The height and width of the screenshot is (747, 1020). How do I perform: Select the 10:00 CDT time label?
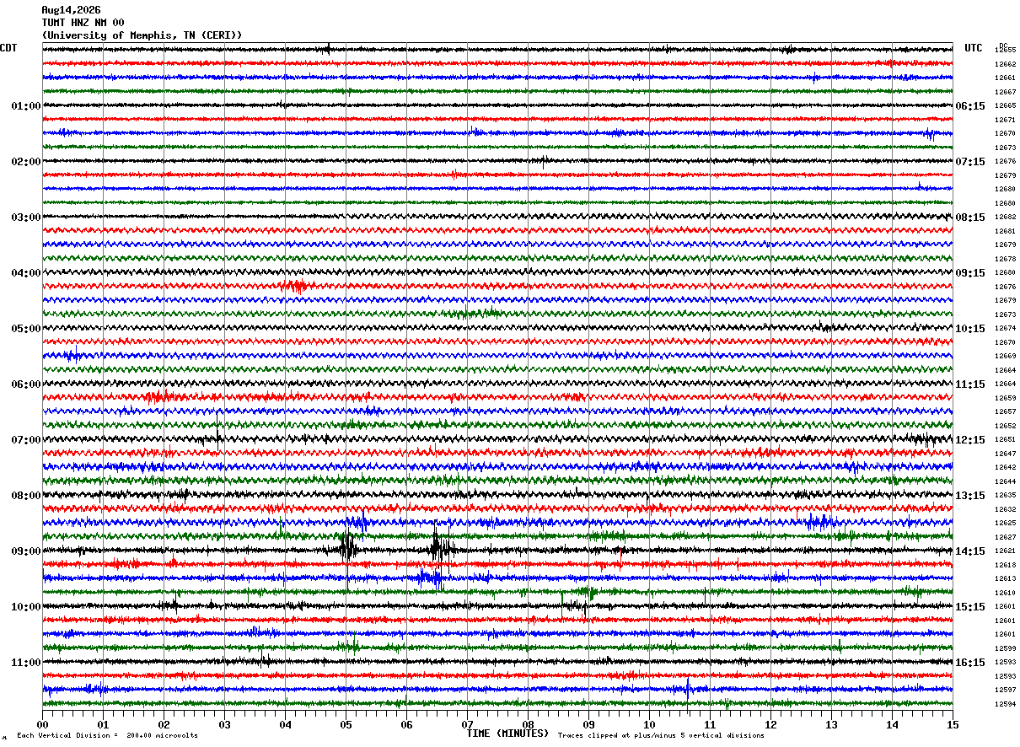pos(26,607)
